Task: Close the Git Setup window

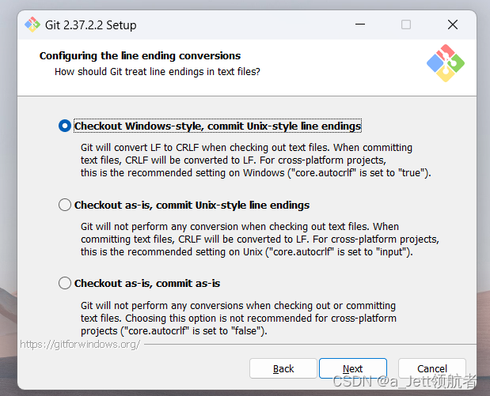Action: (x=453, y=25)
